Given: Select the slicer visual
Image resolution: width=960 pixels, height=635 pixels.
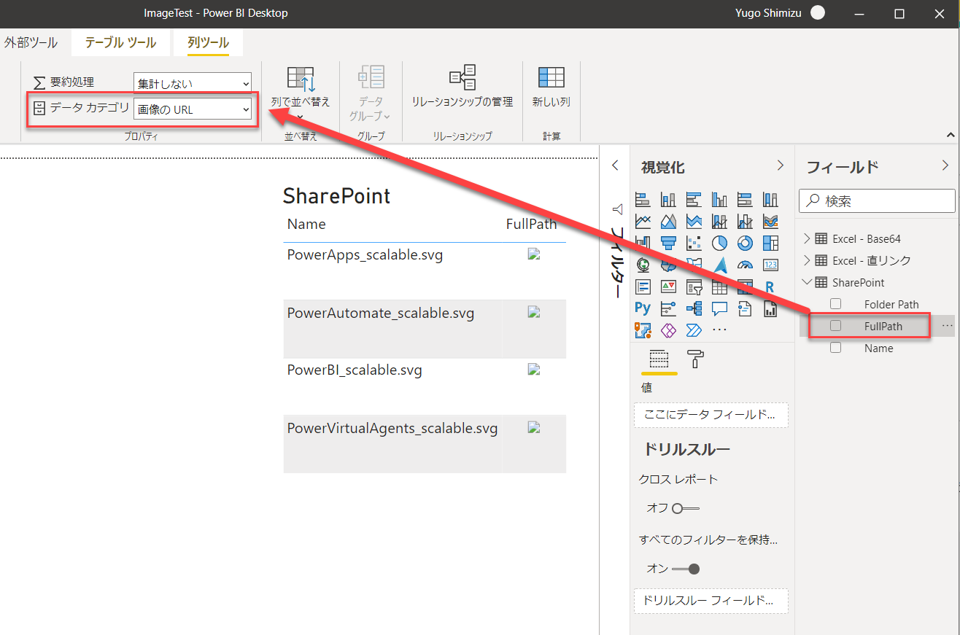Looking at the screenshot, I should (x=694, y=287).
